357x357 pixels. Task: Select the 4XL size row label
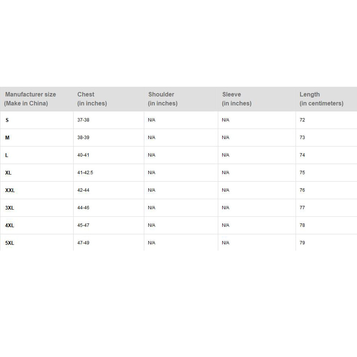[x=10, y=225]
